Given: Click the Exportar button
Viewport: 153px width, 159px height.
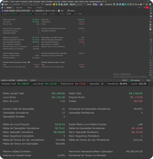Looking at the screenshot, I should click(x=71, y=11).
